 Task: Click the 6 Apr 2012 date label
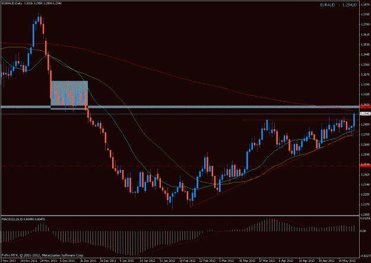click(286, 261)
